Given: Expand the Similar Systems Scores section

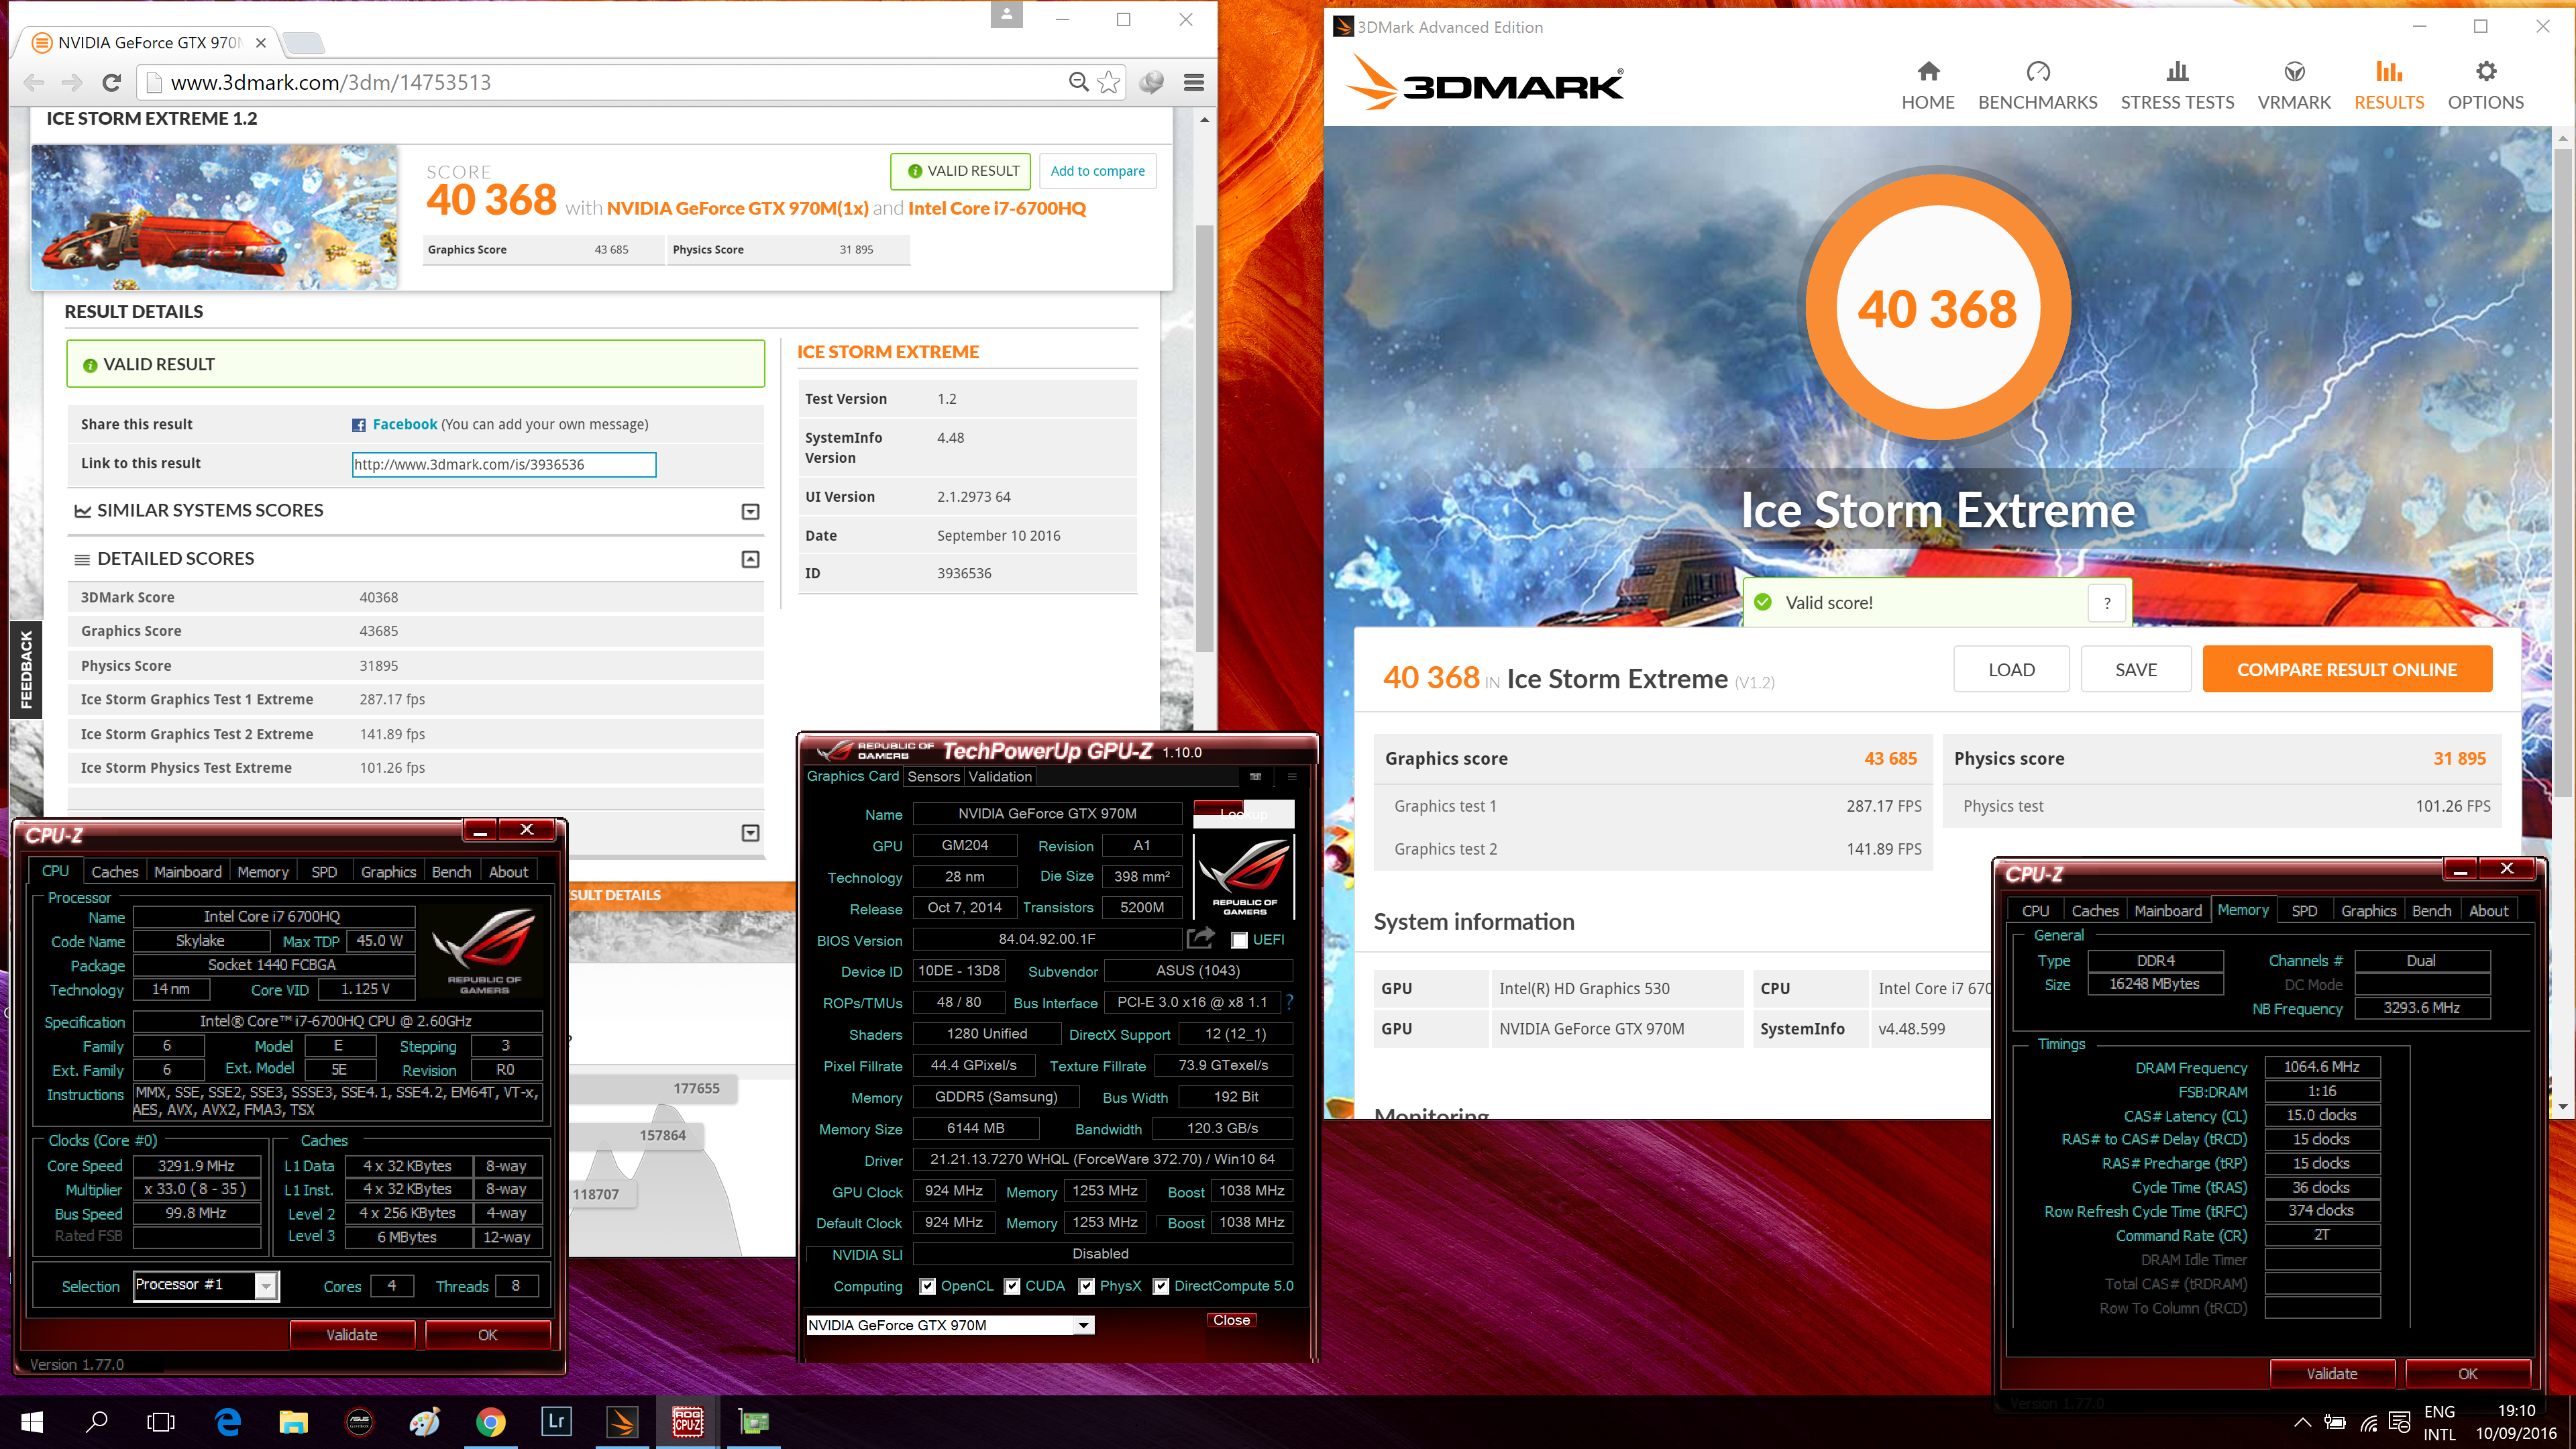Looking at the screenshot, I should point(750,511).
